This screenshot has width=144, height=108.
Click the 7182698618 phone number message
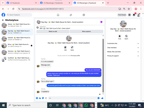[x=45, y=92]
